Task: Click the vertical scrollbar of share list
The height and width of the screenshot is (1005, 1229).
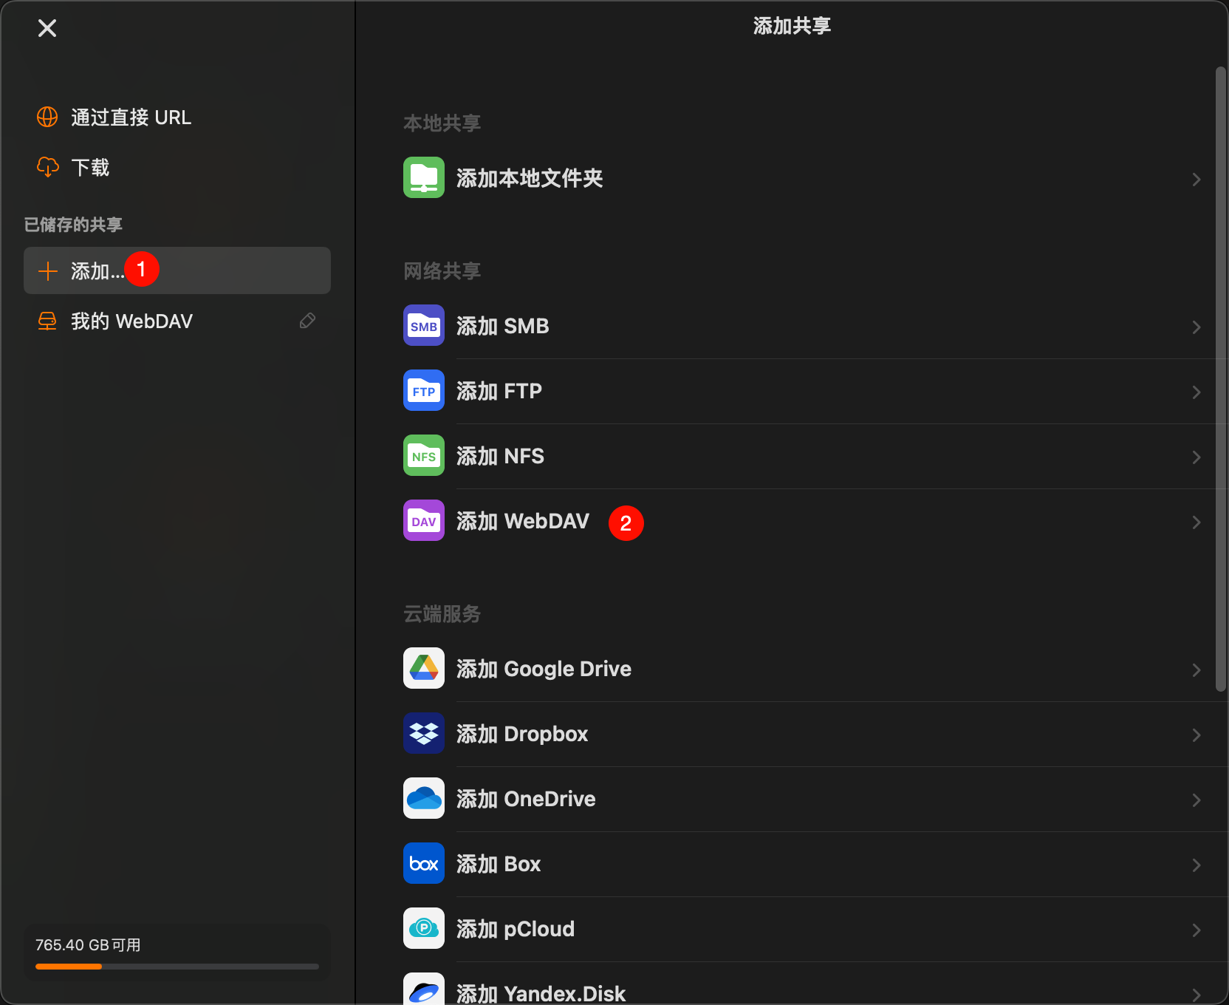Action: 1221,379
